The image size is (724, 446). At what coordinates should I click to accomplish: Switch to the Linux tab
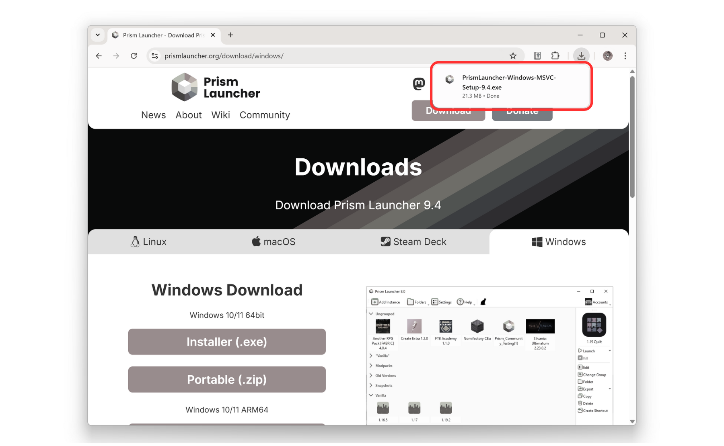(148, 241)
